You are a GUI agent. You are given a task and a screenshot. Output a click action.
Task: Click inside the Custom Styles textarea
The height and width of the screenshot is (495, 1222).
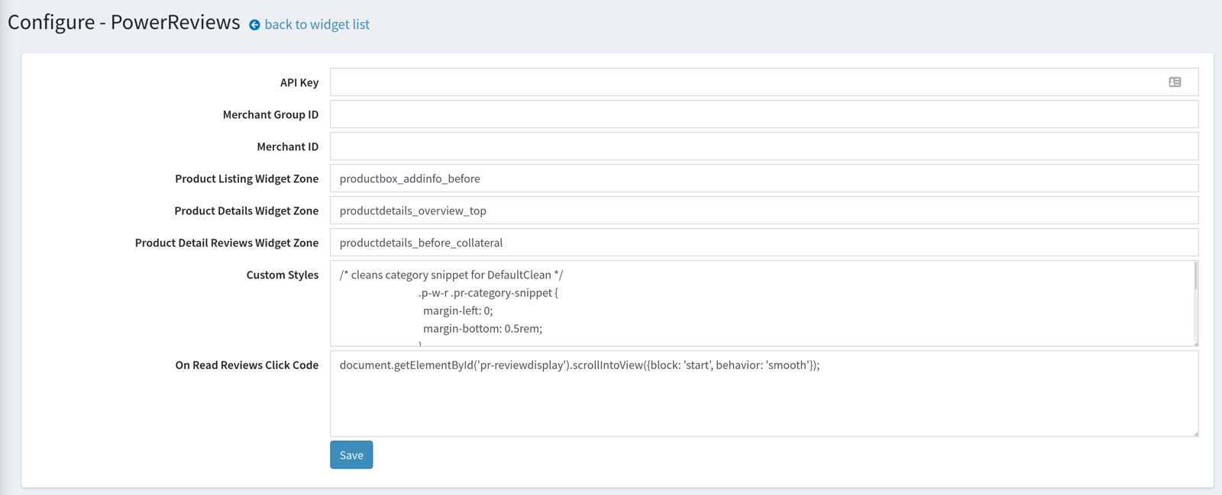click(764, 303)
